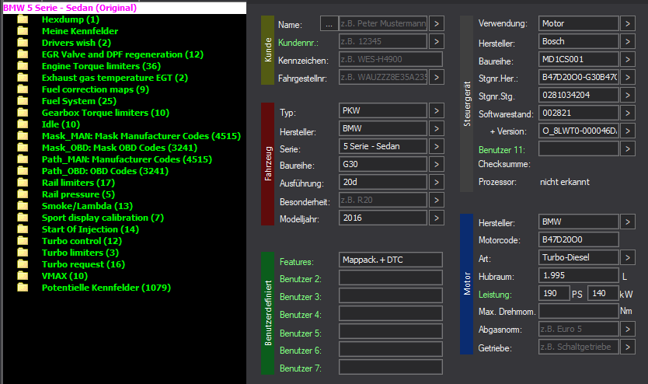This screenshot has width=648, height=384.
Task: Click the green Benutzer 11 label
Action: click(x=502, y=148)
